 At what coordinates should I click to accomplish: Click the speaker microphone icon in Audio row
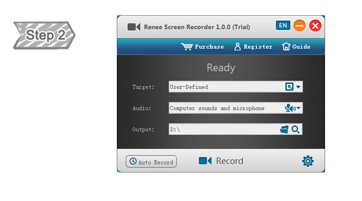click(x=290, y=108)
